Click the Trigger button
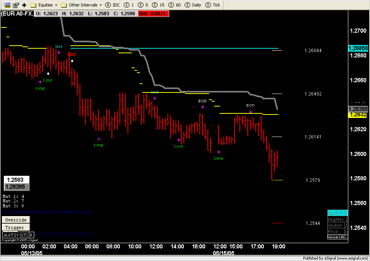 16,227
